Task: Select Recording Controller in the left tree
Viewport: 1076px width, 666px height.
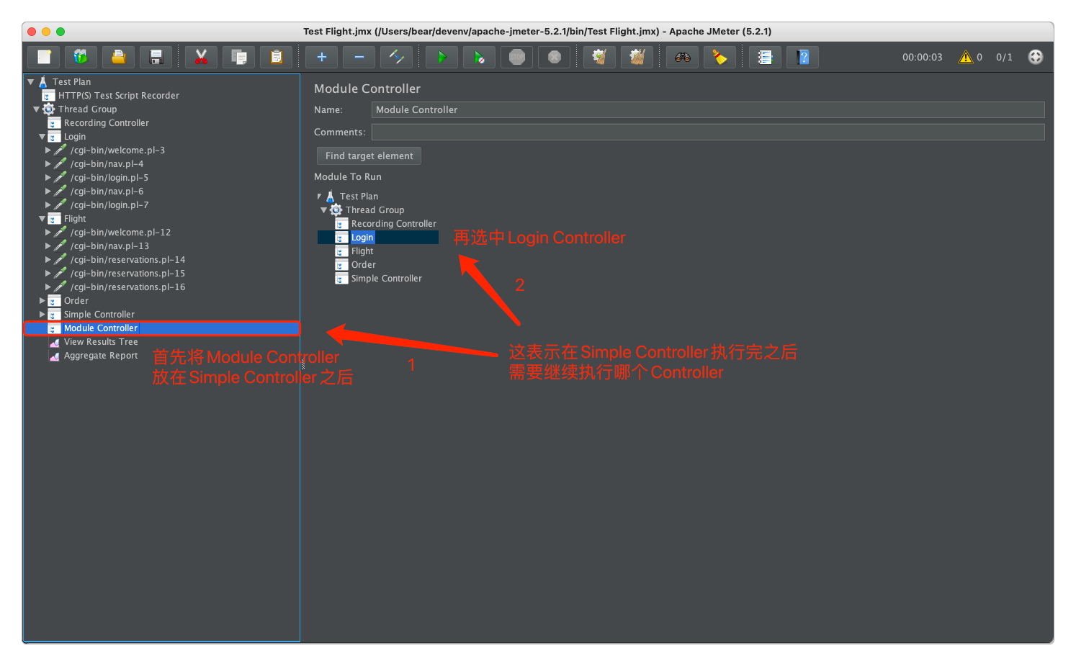Action: (x=107, y=123)
